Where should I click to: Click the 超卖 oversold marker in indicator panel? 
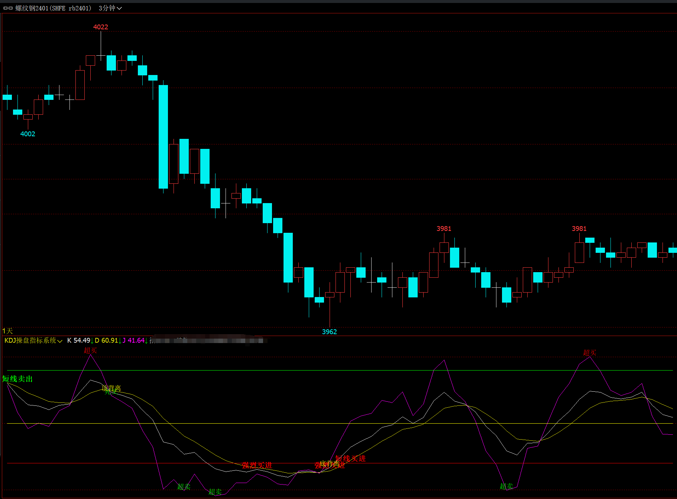tap(183, 487)
